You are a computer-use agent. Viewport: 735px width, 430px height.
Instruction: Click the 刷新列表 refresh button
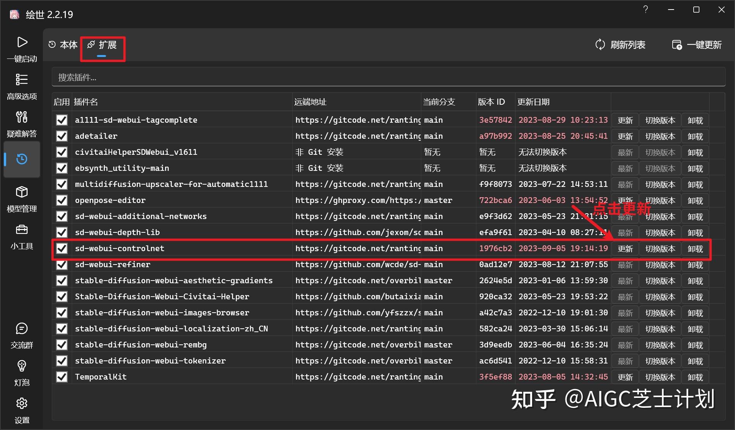coord(621,45)
